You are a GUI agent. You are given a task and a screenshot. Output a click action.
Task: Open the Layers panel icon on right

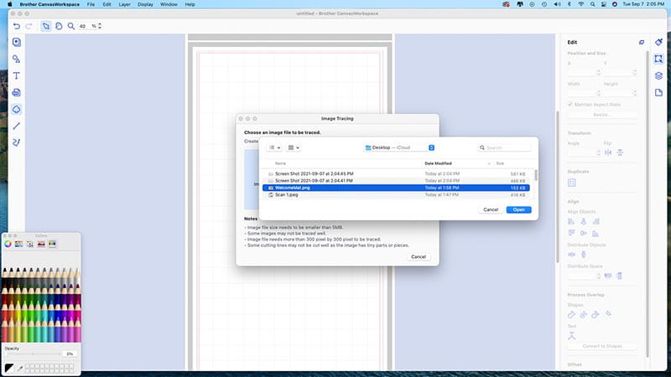point(659,75)
